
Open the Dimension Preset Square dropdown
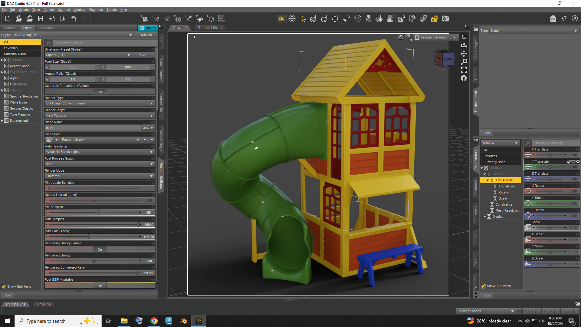(88, 55)
